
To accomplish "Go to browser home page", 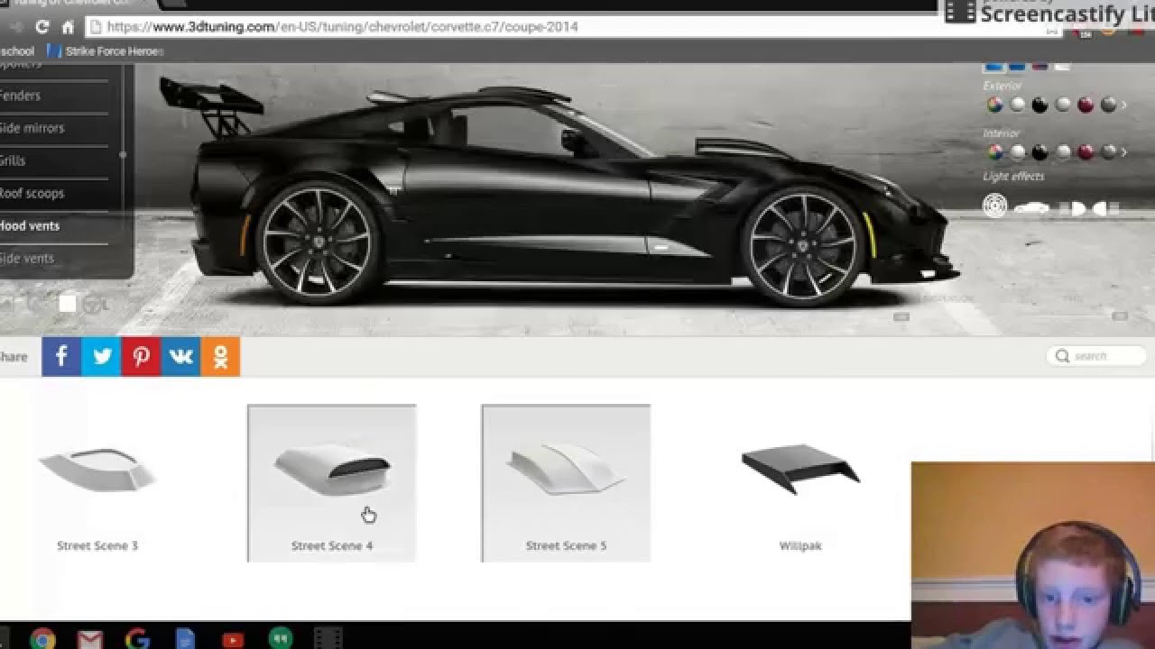I will point(68,27).
